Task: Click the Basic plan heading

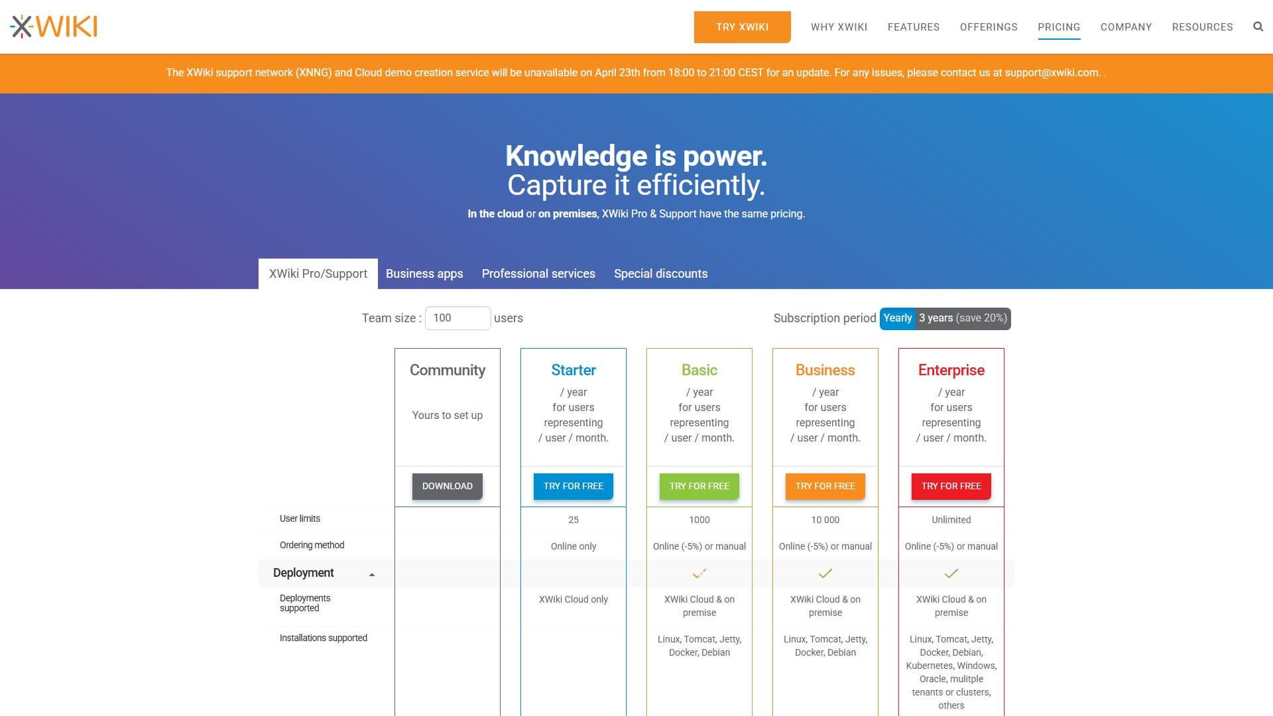Action: point(699,370)
